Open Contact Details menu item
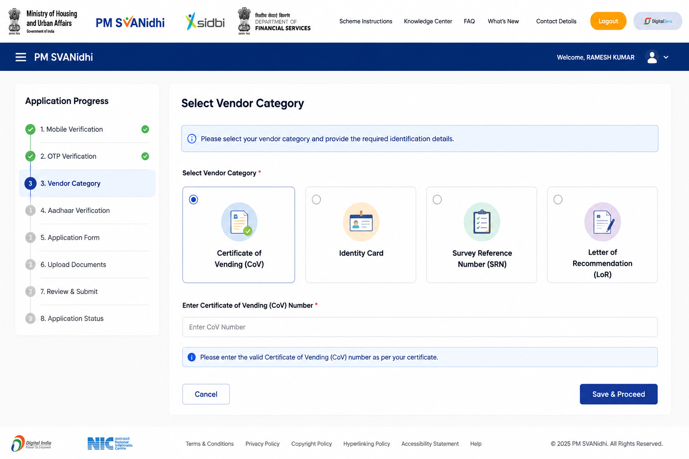 [556, 21]
